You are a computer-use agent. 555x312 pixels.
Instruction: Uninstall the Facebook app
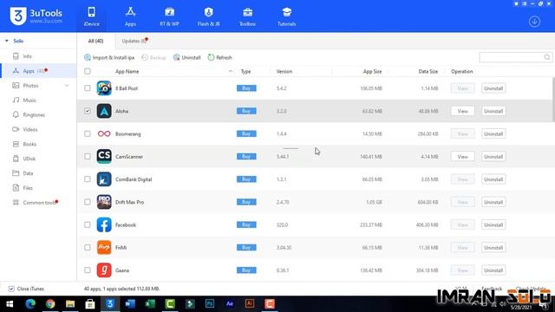point(493,224)
